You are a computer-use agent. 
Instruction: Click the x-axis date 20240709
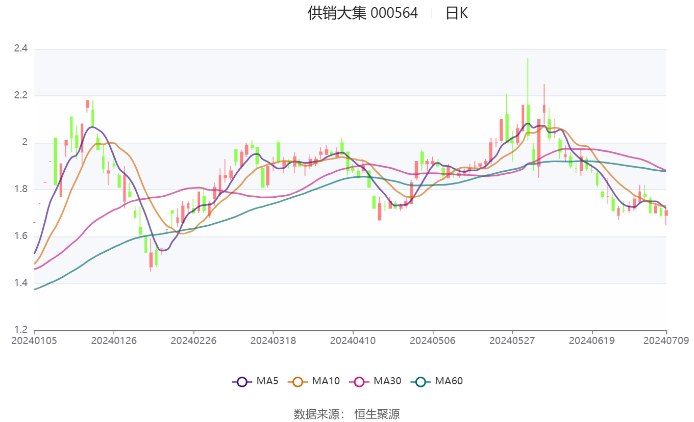click(x=666, y=340)
